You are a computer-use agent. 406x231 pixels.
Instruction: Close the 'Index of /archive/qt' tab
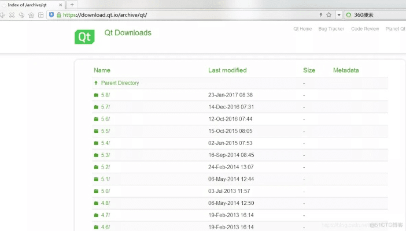click(x=61, y=5)
